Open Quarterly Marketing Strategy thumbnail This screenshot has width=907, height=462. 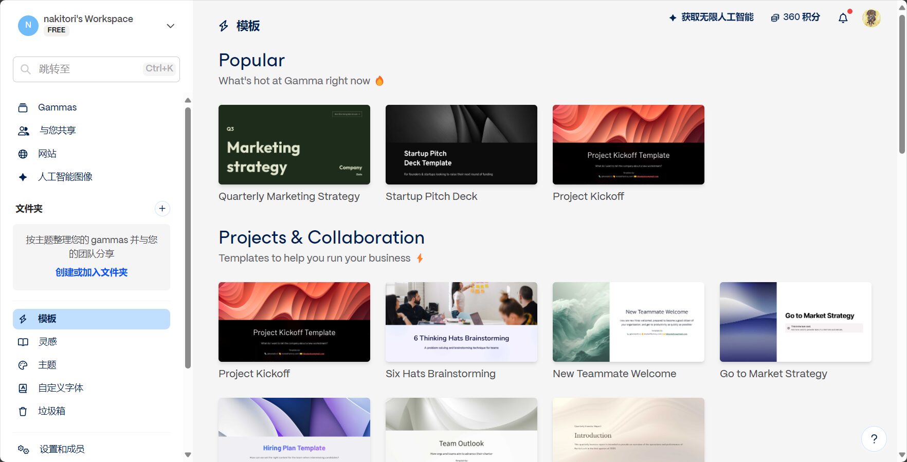294,145
